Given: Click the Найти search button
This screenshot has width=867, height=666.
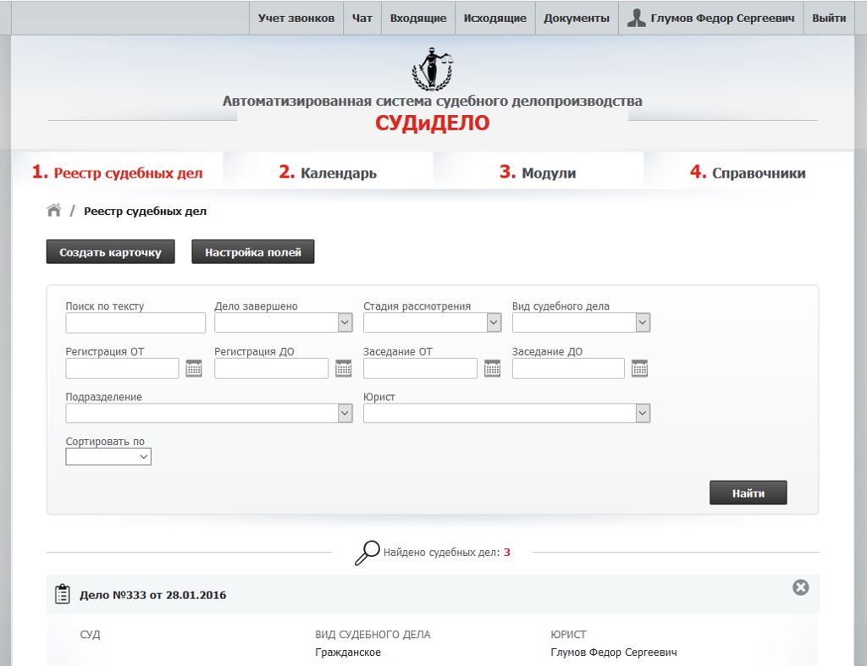Looking at the screenshot, I should [748, 493].
